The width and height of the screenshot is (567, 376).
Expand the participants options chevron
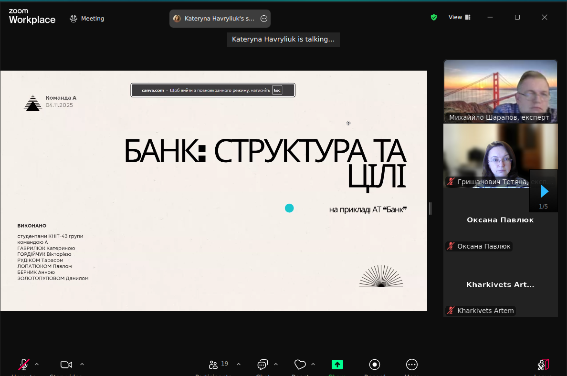tap(239, 365)
